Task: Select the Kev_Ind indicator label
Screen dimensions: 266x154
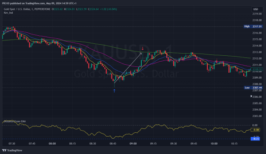Action: (x=9, y=13)
